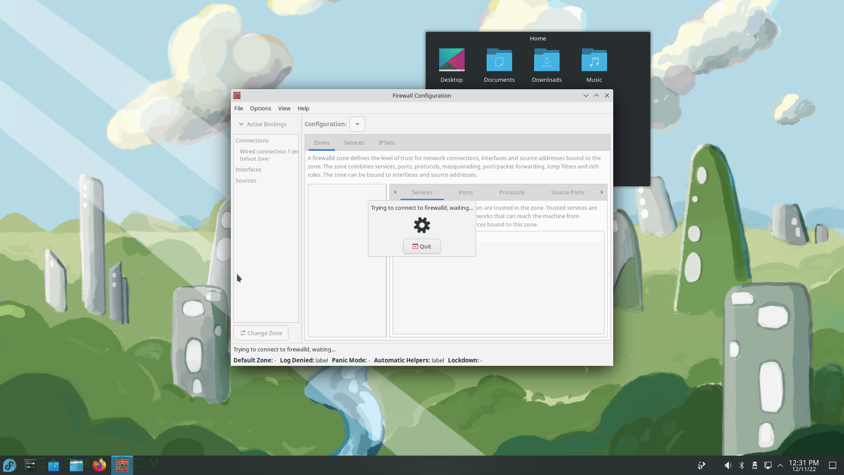Select the Protocols tab

512,192
